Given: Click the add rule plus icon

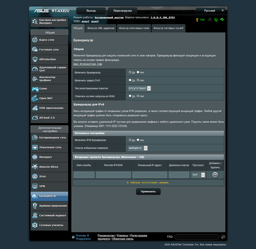Looking at the screenshot, I should point(215,175).
